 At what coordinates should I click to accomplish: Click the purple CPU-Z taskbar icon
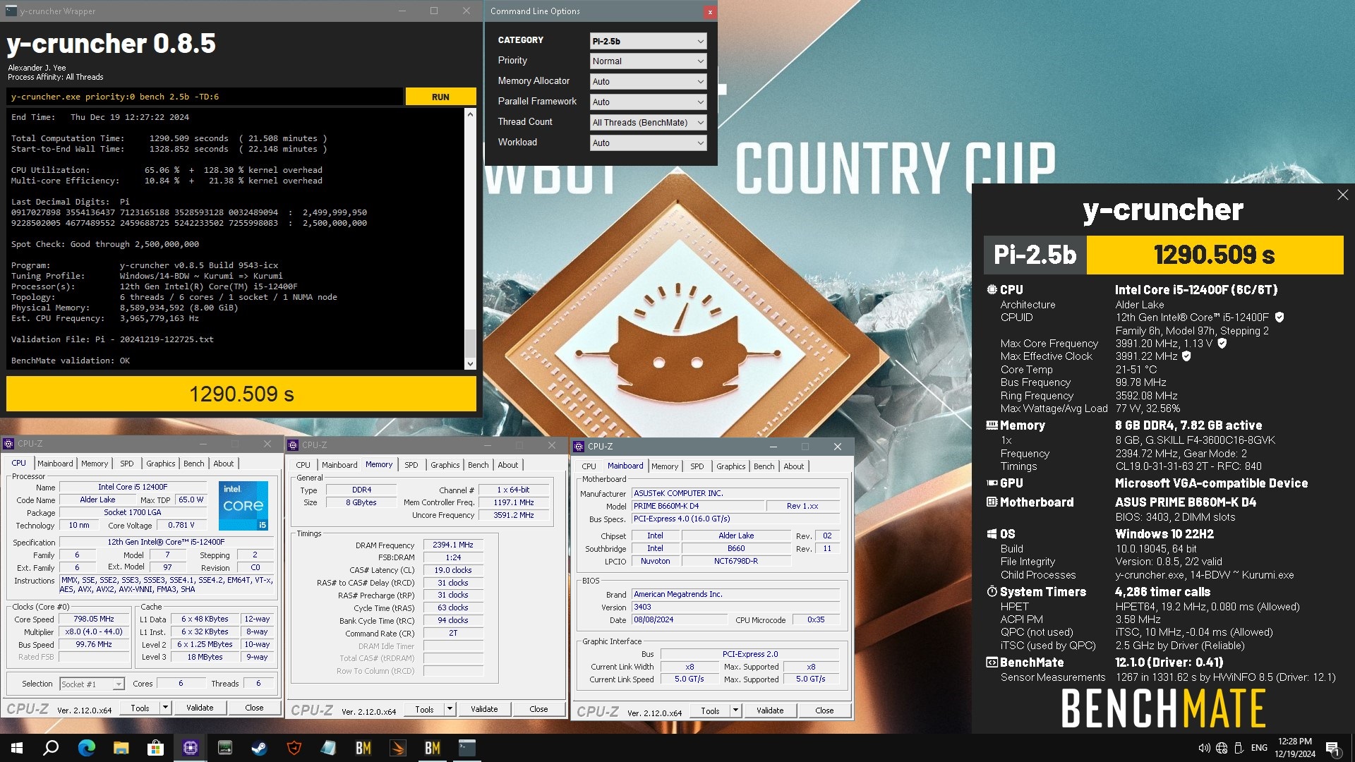tap(190, 748)
